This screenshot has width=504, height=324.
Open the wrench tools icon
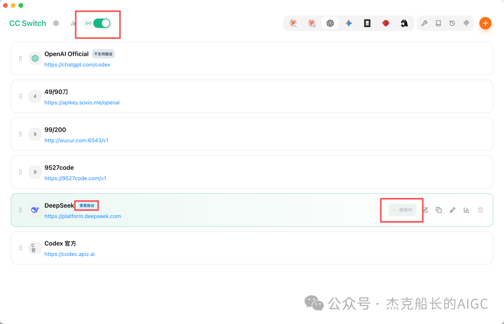click(424, 23)
